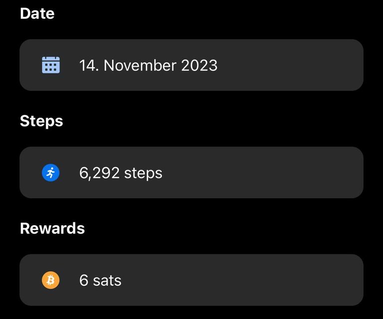Click the Date section heading
This screenshot has height=319, width=383.
click(x=37, y=13)
